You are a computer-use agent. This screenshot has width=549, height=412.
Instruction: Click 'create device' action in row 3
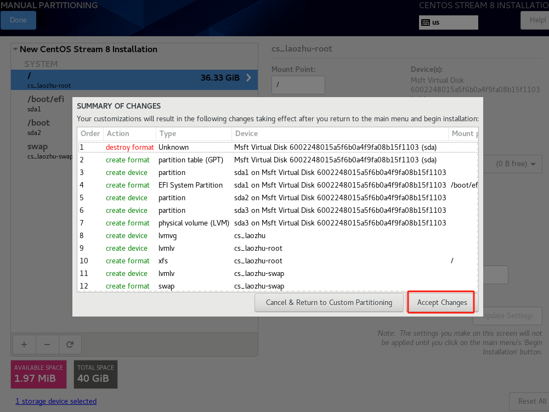click(x=126, y=172)
